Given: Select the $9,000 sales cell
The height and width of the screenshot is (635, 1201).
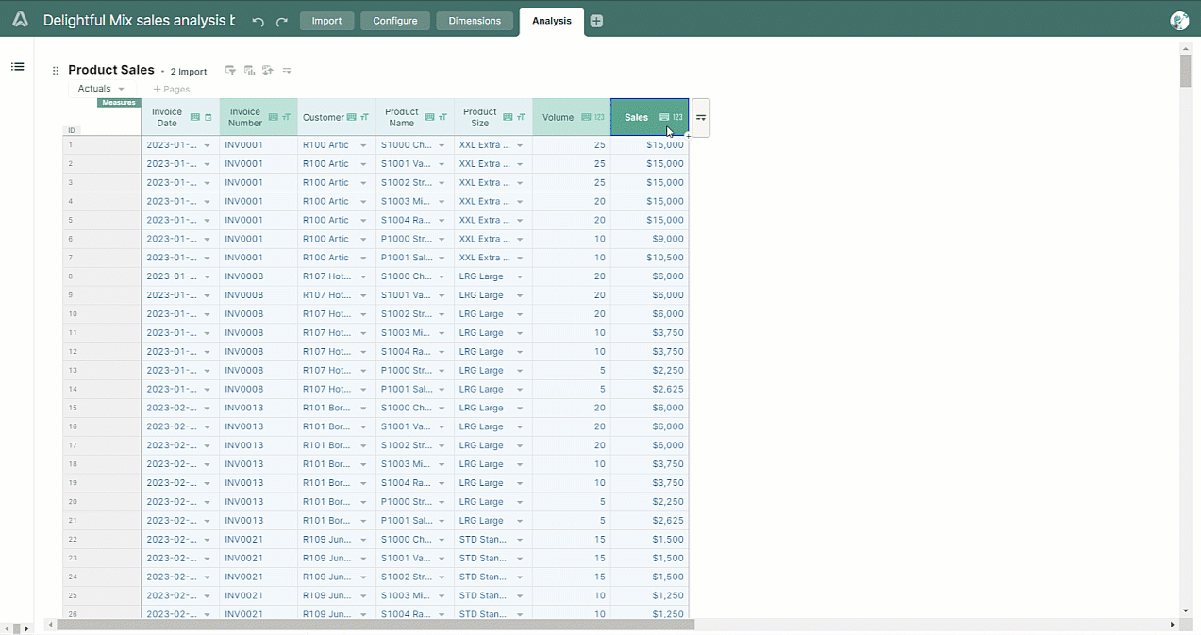Looking at the screenshot, I should point(649,239).
